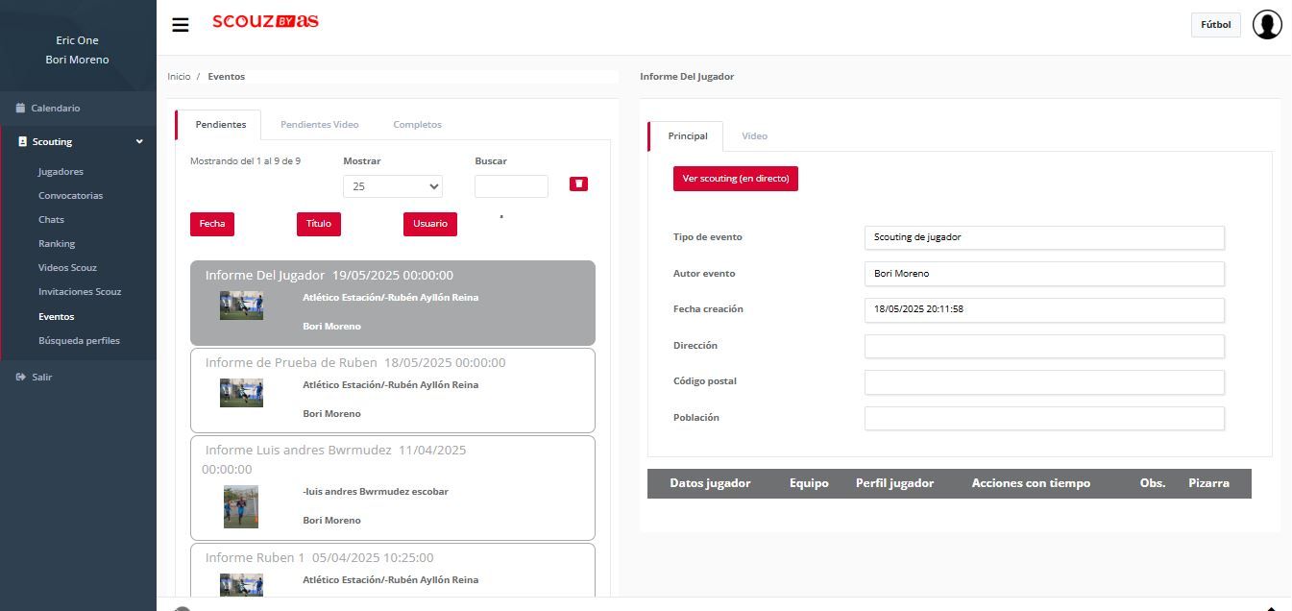The image size is (1292, 611).
Task: Click the Buscar search field
Action: (511, 186)
